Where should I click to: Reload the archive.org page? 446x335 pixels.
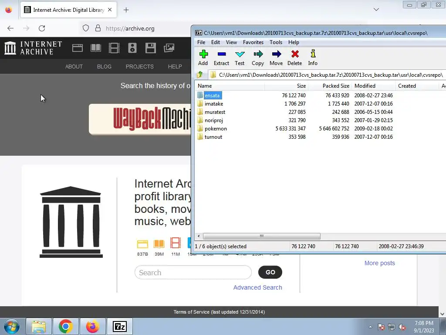(42, 28)
